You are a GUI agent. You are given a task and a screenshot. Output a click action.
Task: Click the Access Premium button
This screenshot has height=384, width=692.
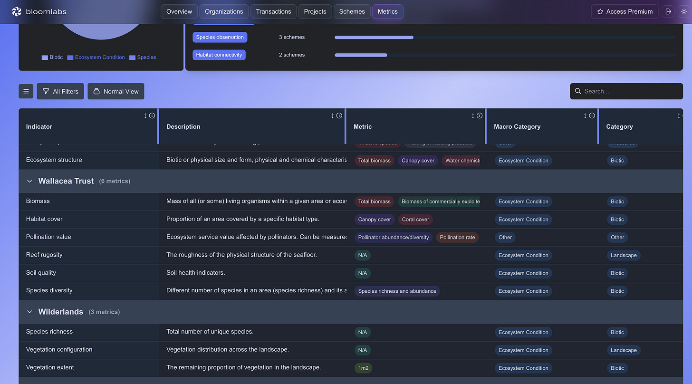[x=625, y=11]
